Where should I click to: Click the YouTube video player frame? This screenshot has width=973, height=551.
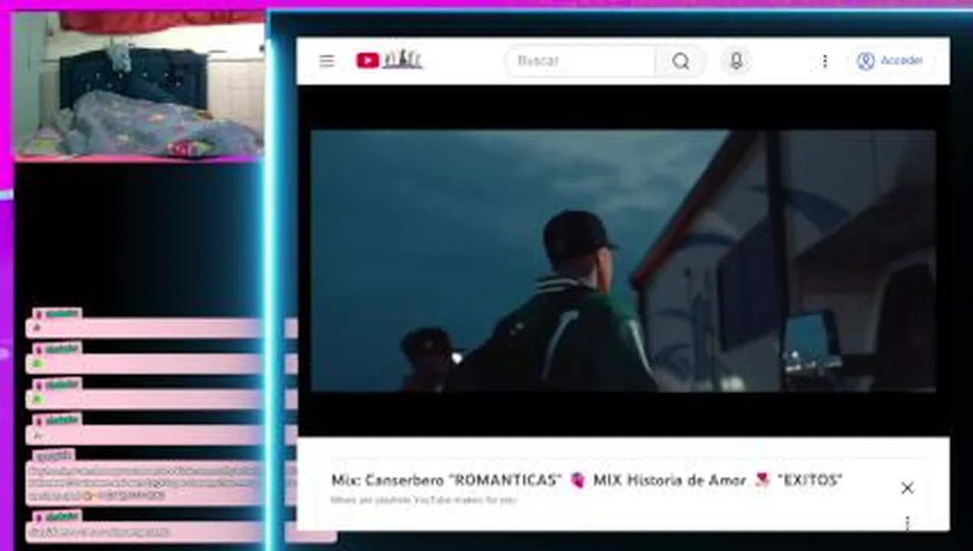[x=623, y=261]
